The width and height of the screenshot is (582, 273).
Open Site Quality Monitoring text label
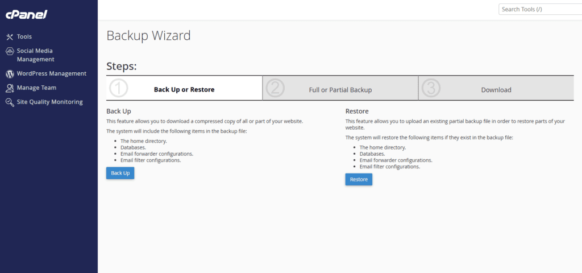(49, 102)
